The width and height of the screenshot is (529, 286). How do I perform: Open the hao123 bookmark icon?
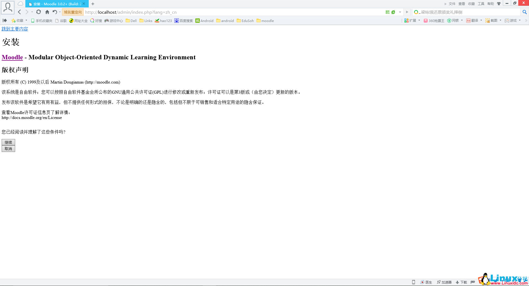(157, 21)
